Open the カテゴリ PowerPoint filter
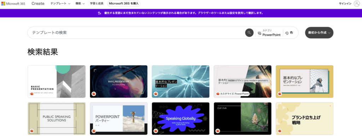The image size is (362, 138). [x=269, y=33]
